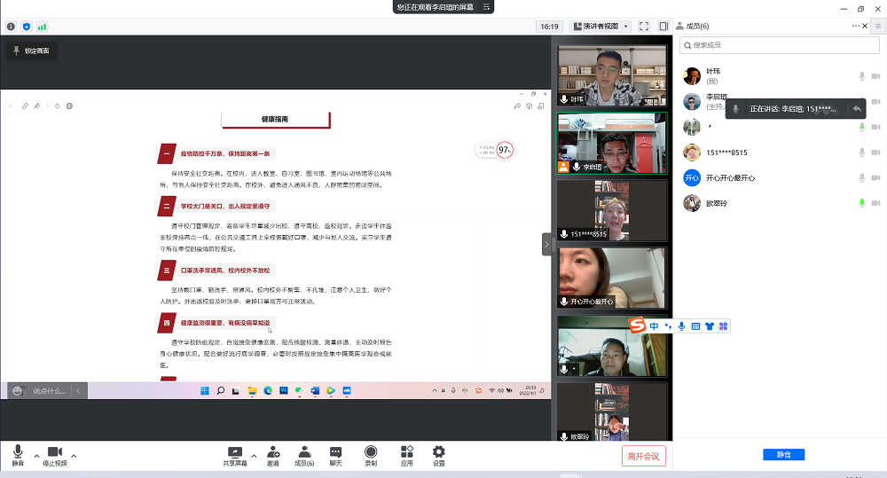Toggle 停止视频 camera button
Image resolution: width=887 pixels, height=478 pixels.
click(56, 455)
